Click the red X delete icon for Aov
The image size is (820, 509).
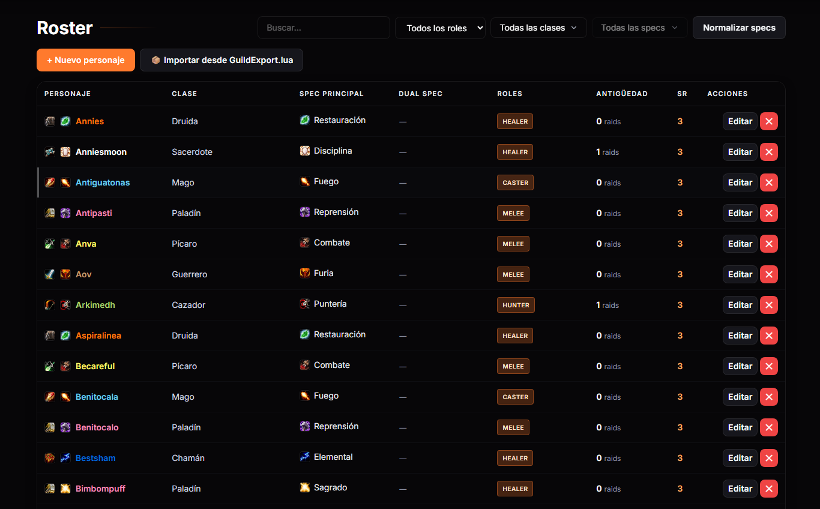coord(769,274)
